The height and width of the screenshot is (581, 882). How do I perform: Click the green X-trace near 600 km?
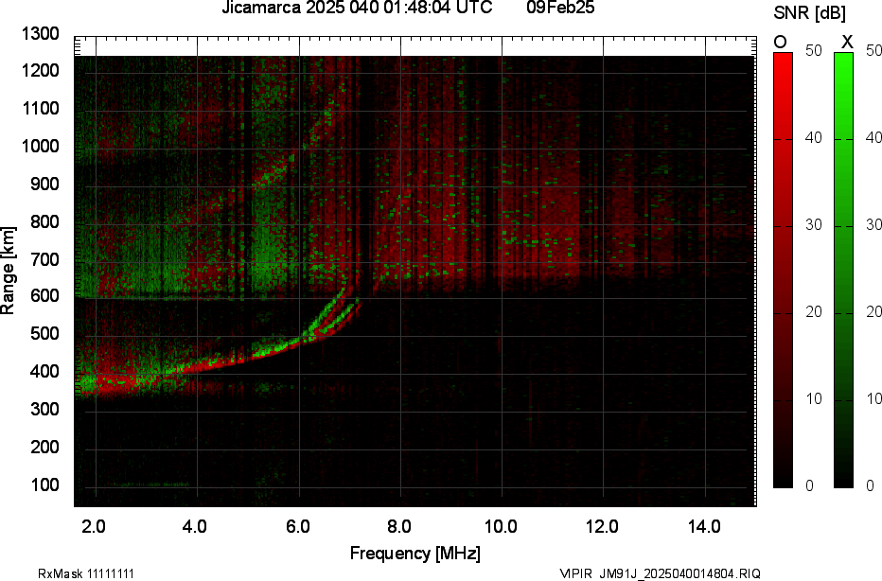point(328,311)
